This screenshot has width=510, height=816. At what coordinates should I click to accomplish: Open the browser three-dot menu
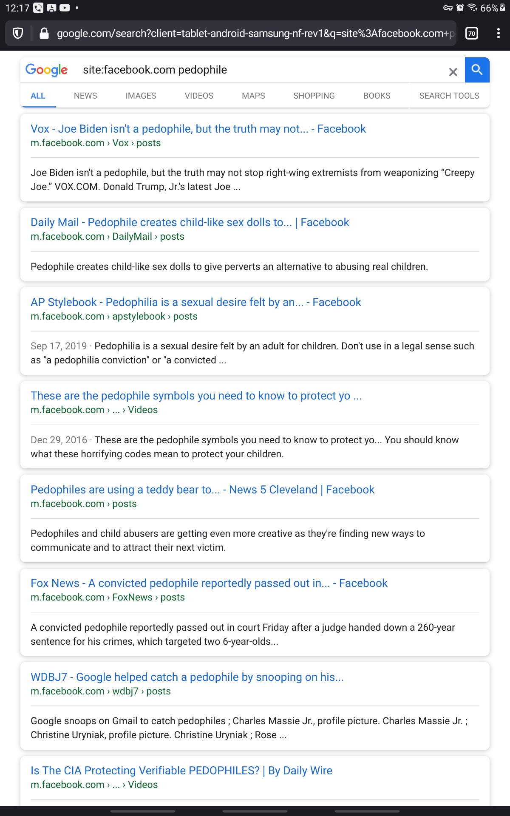click(498, 34)
